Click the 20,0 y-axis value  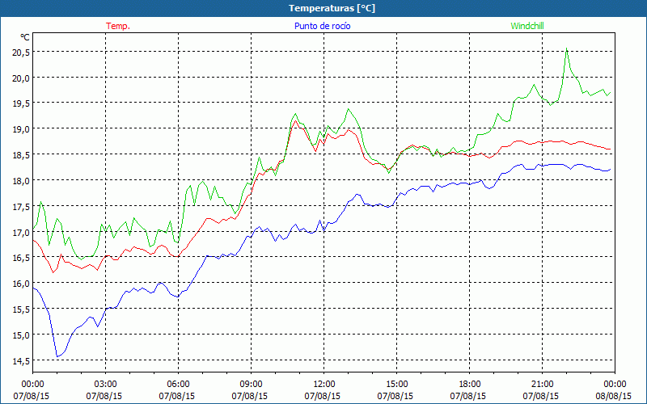[21, 78]
